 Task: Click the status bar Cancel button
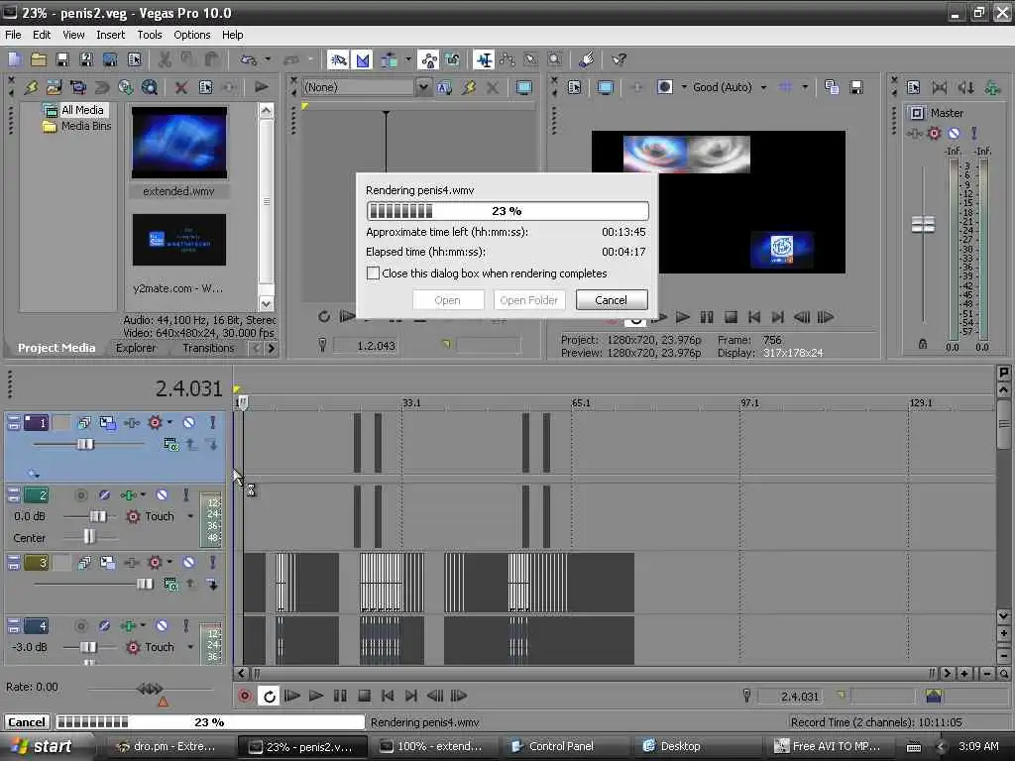pyautogui.click(x=27, y=722)
